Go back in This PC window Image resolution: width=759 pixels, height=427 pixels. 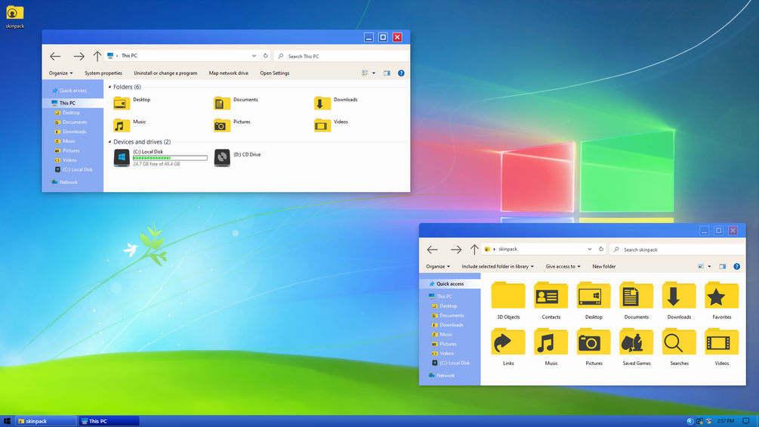[55, 56]
